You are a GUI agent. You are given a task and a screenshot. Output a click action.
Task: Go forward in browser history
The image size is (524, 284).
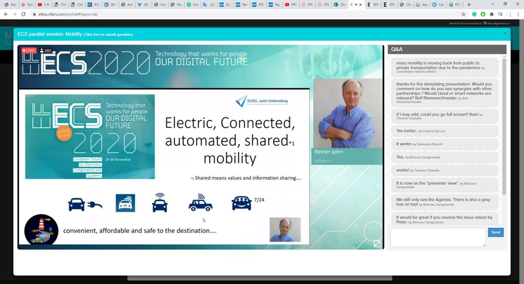pyautogui.click(x=15, y=14)
